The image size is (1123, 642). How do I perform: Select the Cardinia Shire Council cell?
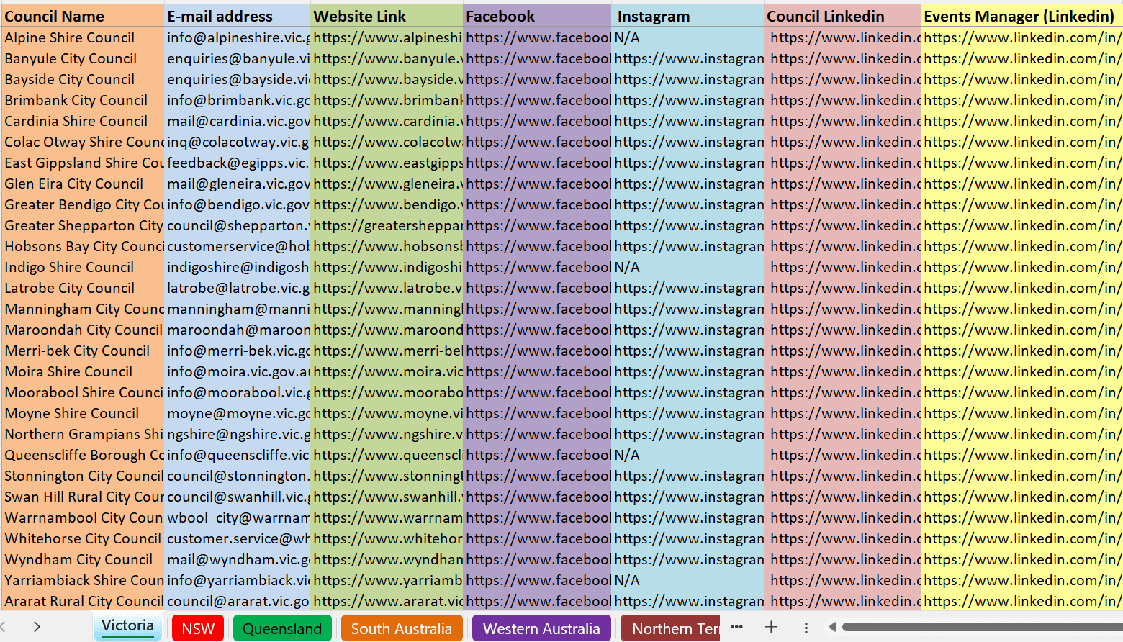(82, 121)
